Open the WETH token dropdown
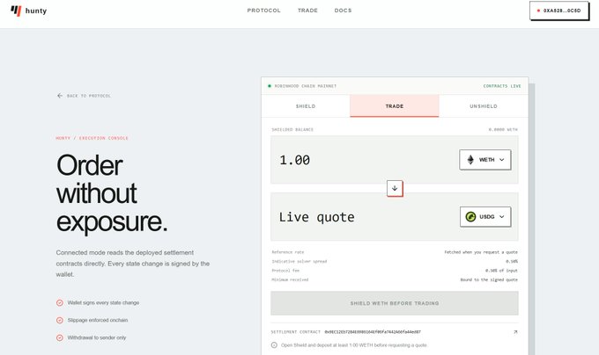Viewport: 599px width, 355px height. pos(484,160)
